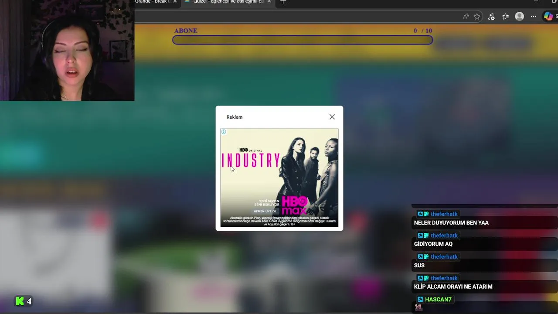
Task: Click theferhatk name above 'SUS'
Action: tap(444, 257)
